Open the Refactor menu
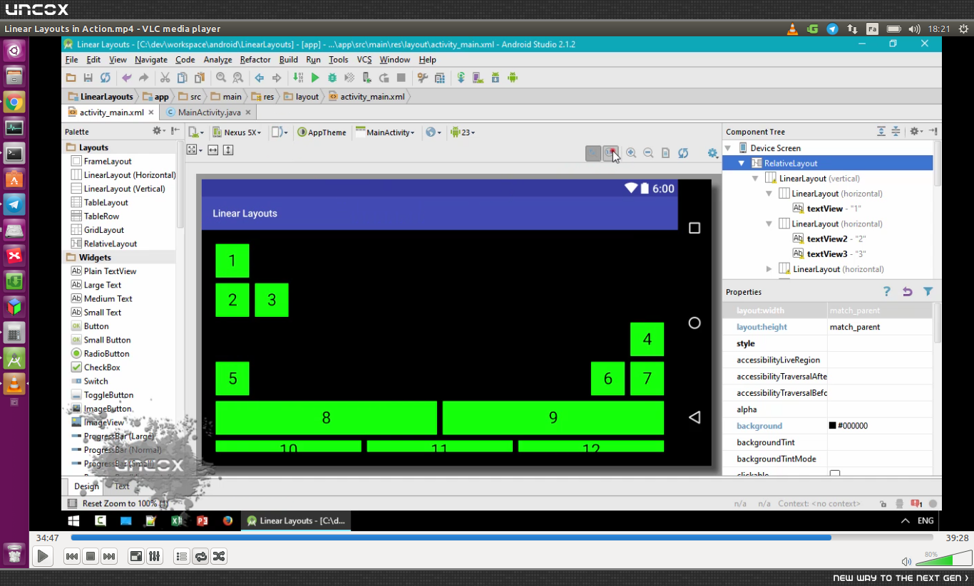974x586 pixels. coord(255,60)
